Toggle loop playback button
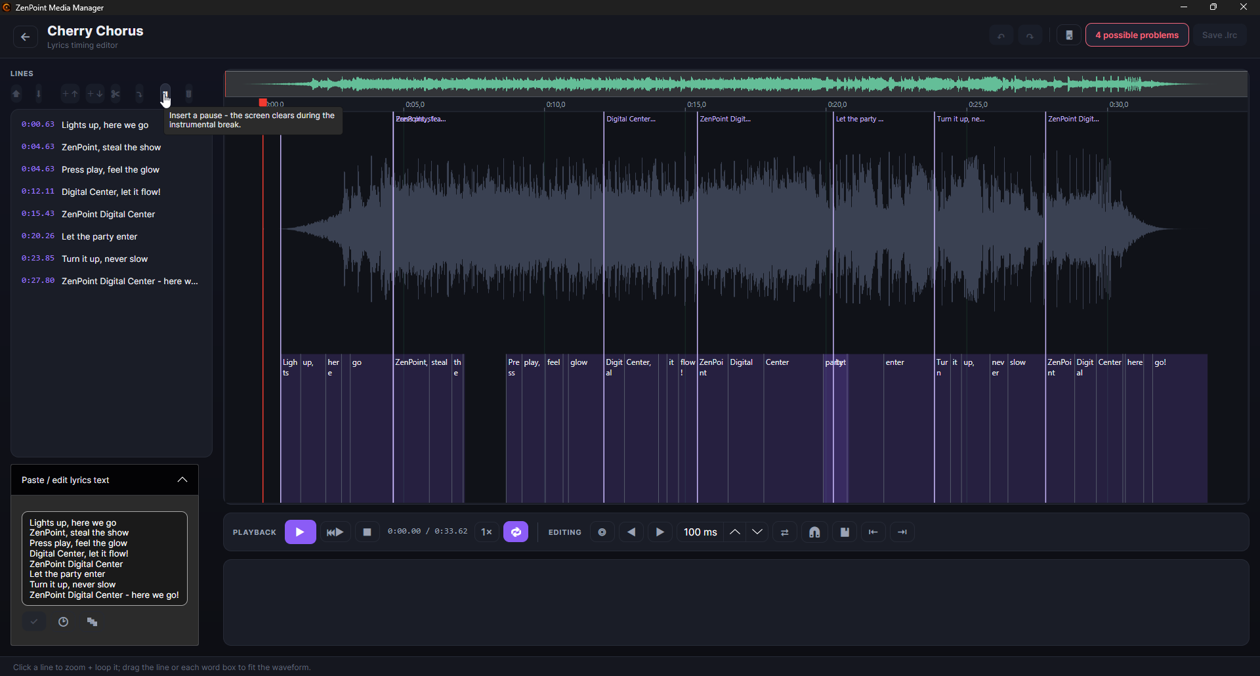Image resolution: width=1260 pixels, height=676 pixels. click(x=516, y=532)
